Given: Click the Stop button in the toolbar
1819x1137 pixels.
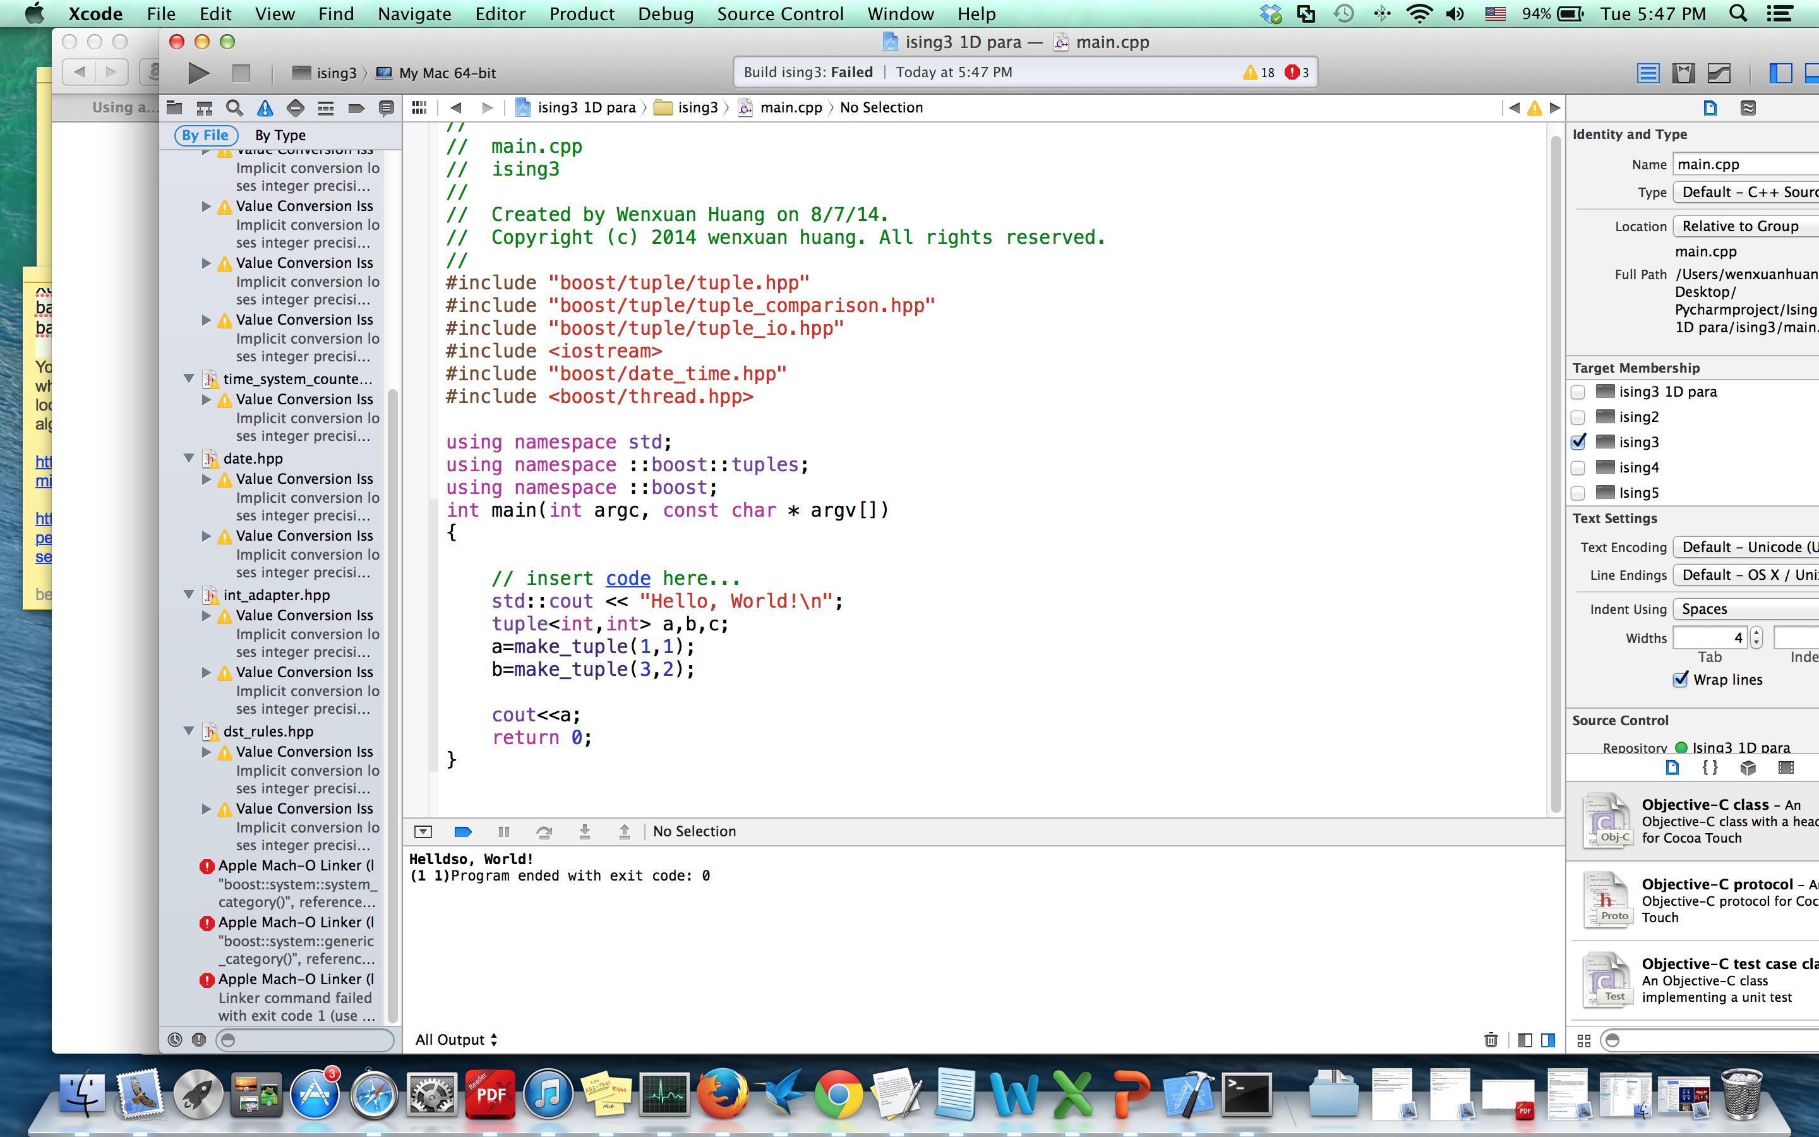Looking at the screenshot, I should (x=241, y=73).
